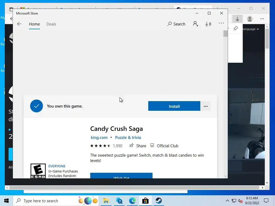The width and height of the screenshot is (275, 206).
Task: Share Candy Crush Saga
Action: [138, 146]
